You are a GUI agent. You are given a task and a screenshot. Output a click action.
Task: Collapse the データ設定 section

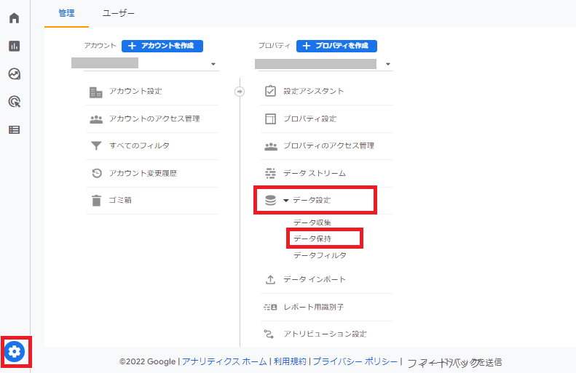click(x=285, y=200)
